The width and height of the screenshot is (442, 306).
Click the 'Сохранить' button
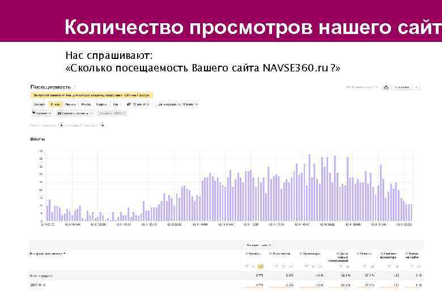coord(402,87)
